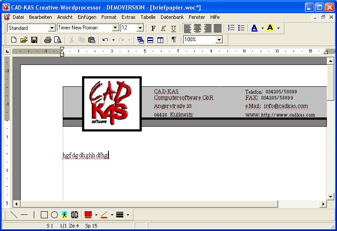The height and width of the screenshot is (231, 337).
Task: Select the circle drawing tool
Action: [54, 215]
